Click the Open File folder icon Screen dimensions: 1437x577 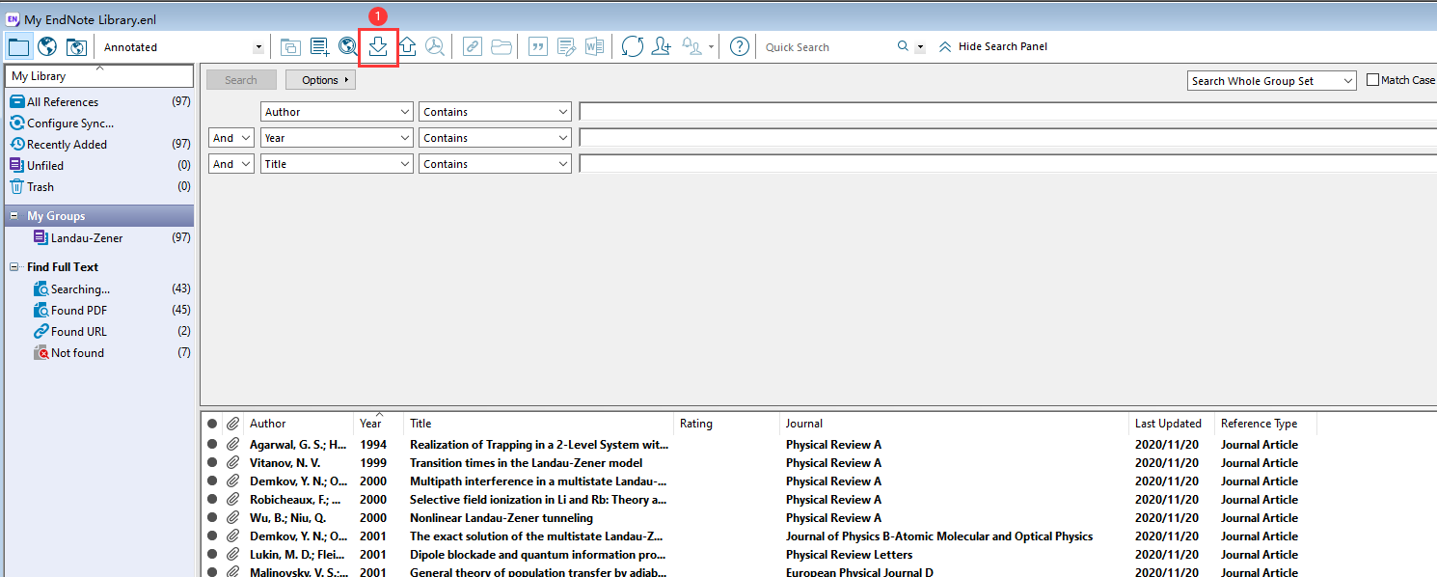click(502, 46)
